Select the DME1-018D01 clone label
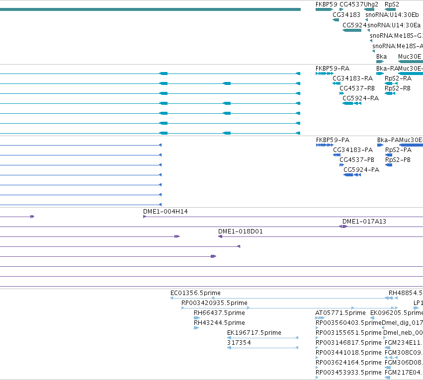Viewport: 423px width, 380px height. click(x=241, y=232)
